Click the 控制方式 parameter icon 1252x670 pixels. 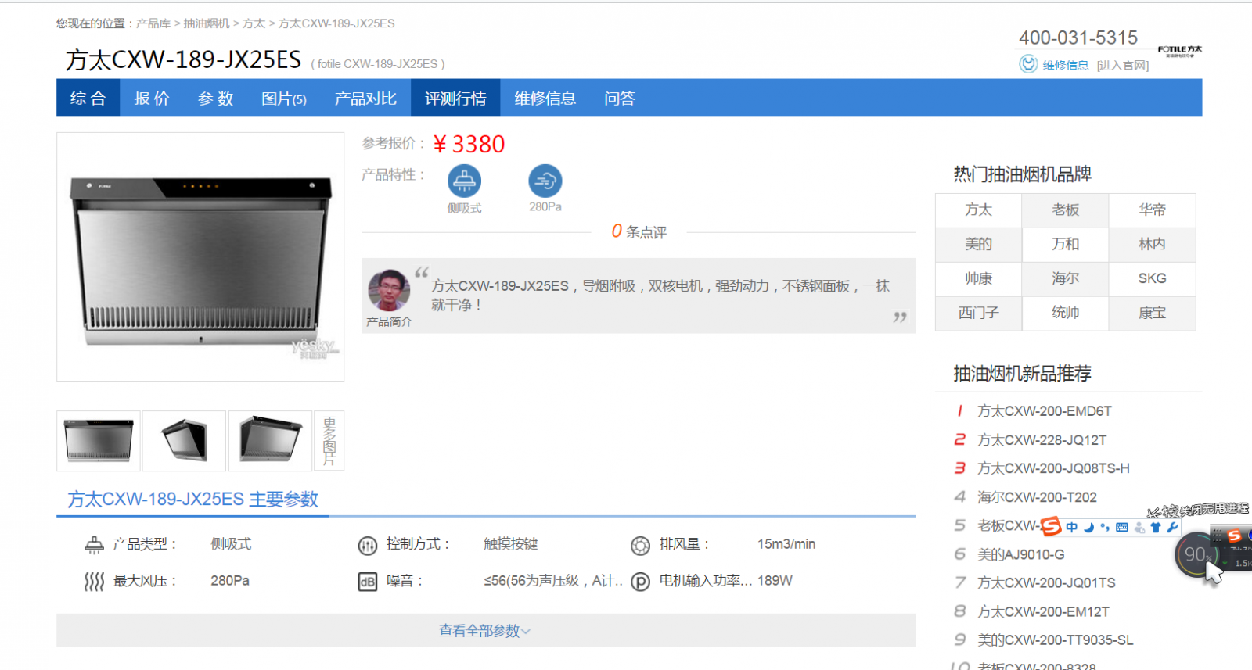(x=368, y=545)
